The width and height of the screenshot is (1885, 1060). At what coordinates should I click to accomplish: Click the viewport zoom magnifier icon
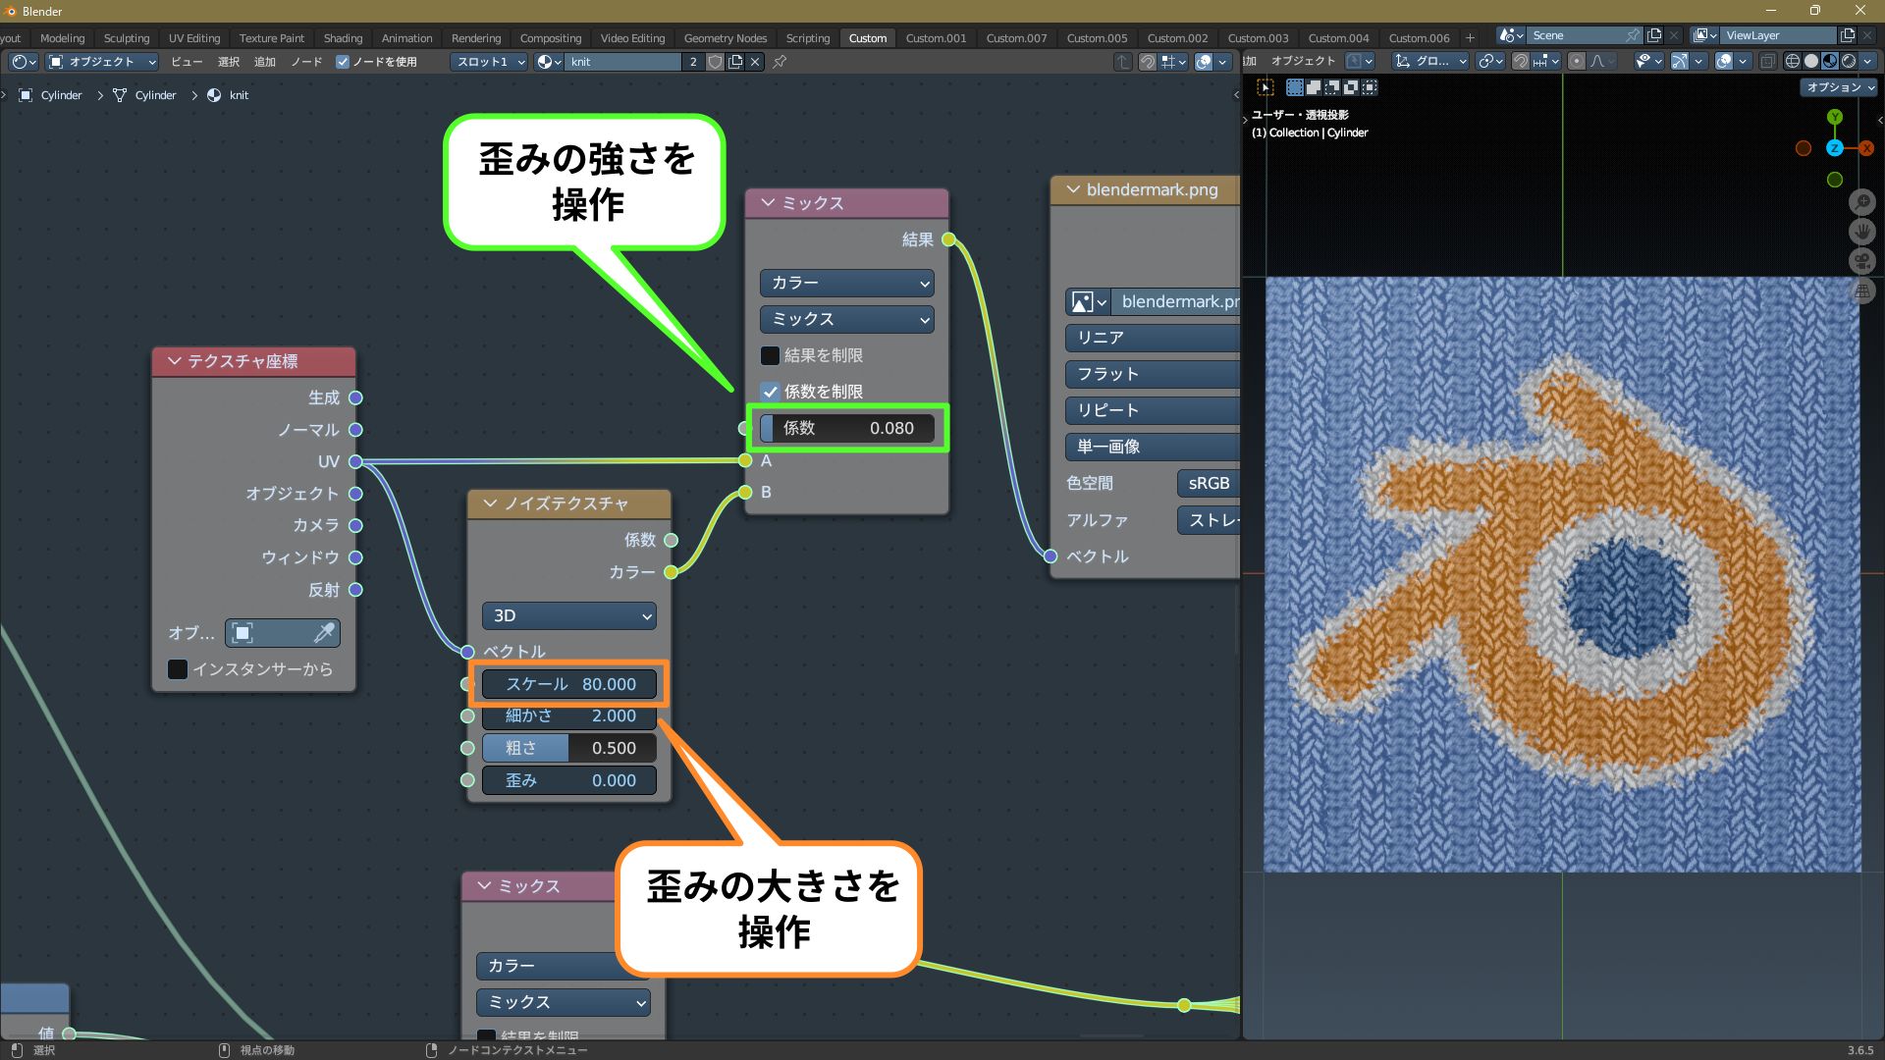point(1861,202)
